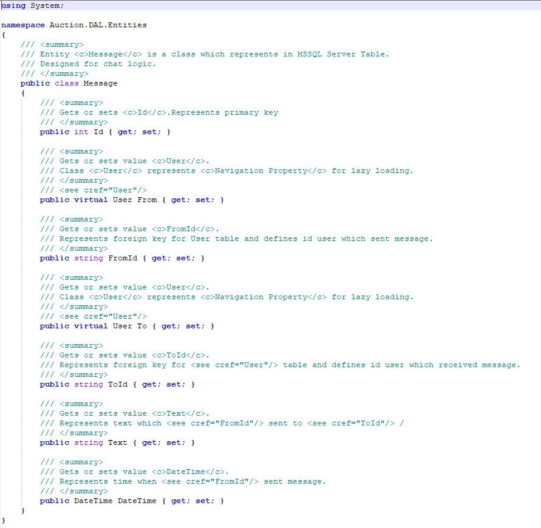Click the opening brace under namespace line

[x=4, y=35]
